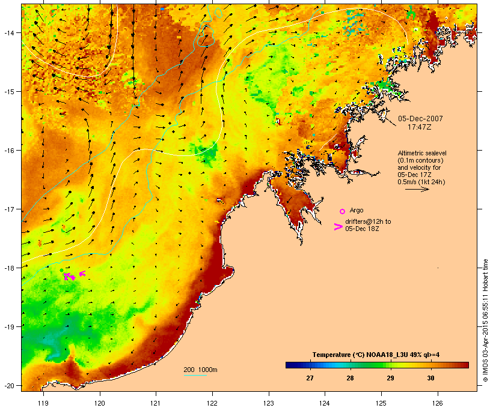Click the 0.5m/s velocity scale arrow

click(417, 189)
